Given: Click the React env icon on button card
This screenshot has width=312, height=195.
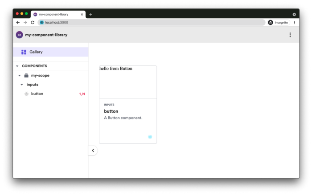Looking at the screenshot, I should click(150, 137).
